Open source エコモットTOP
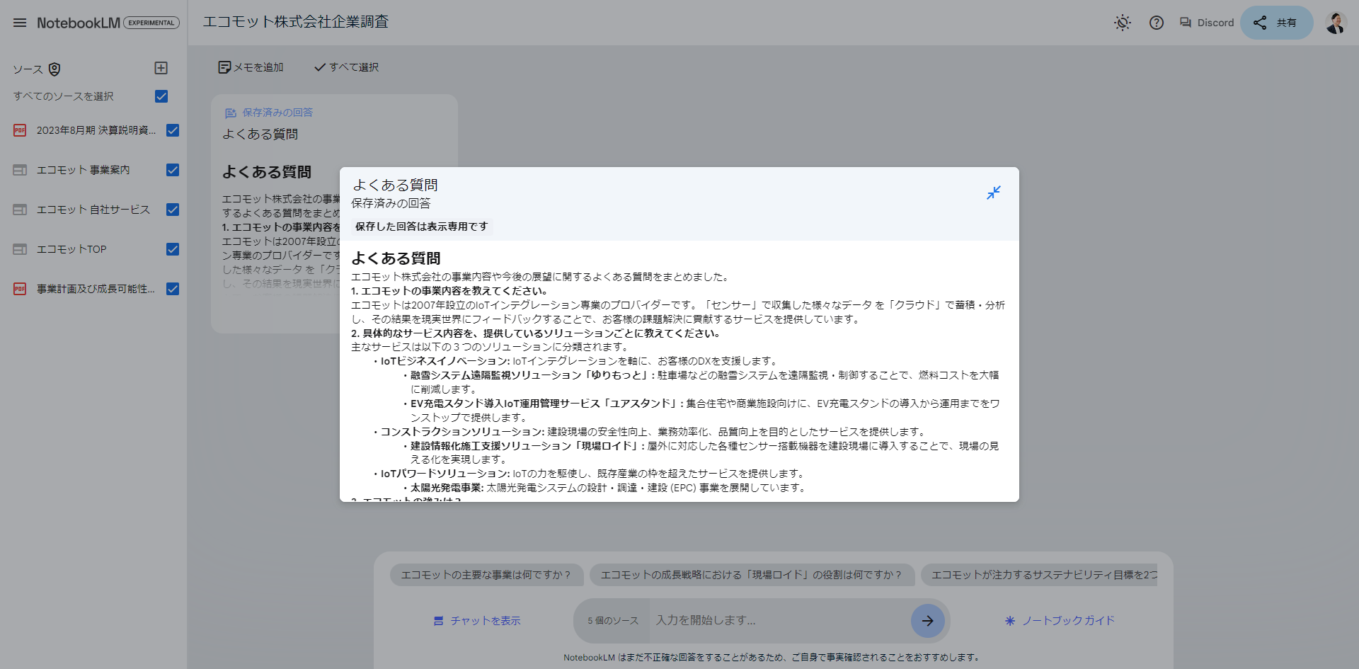Viewport: 1359px width, 669px height. tap(71, 249)
